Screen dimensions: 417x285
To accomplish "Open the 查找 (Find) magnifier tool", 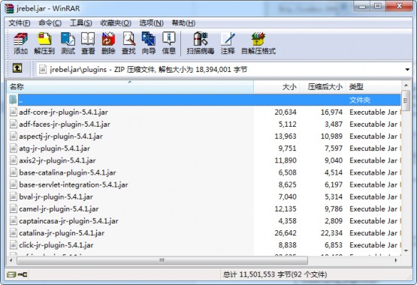I will 128,43.
